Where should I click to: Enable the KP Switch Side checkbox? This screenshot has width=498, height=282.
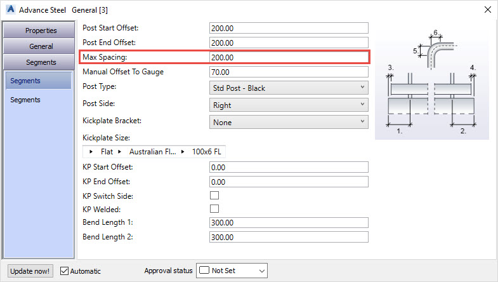point(214,196)
